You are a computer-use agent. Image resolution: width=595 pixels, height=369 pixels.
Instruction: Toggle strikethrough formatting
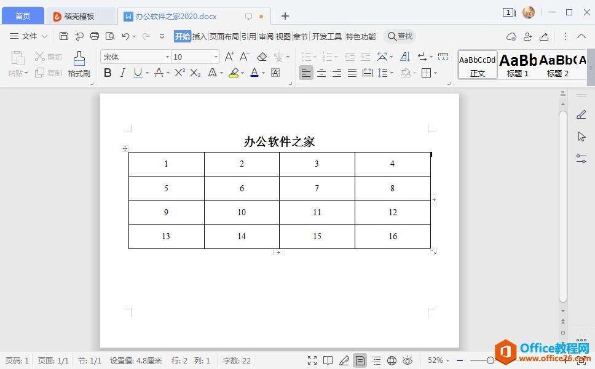(x=159, y=73)
